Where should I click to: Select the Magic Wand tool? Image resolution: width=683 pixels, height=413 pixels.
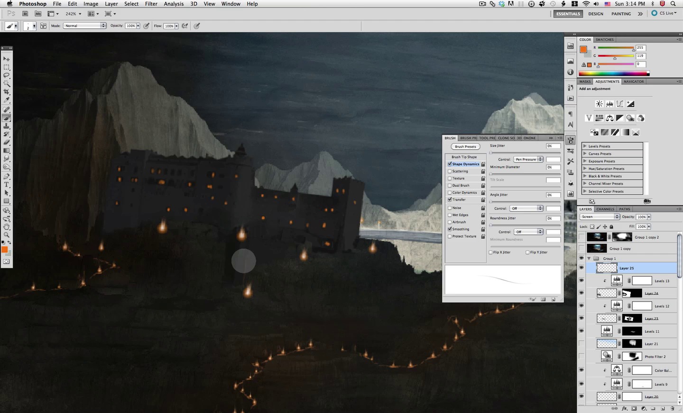tap(7, 83)
